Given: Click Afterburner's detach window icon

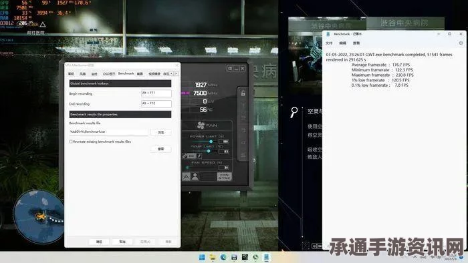Looking at the screenshot, I should click(x=229, y=69).
